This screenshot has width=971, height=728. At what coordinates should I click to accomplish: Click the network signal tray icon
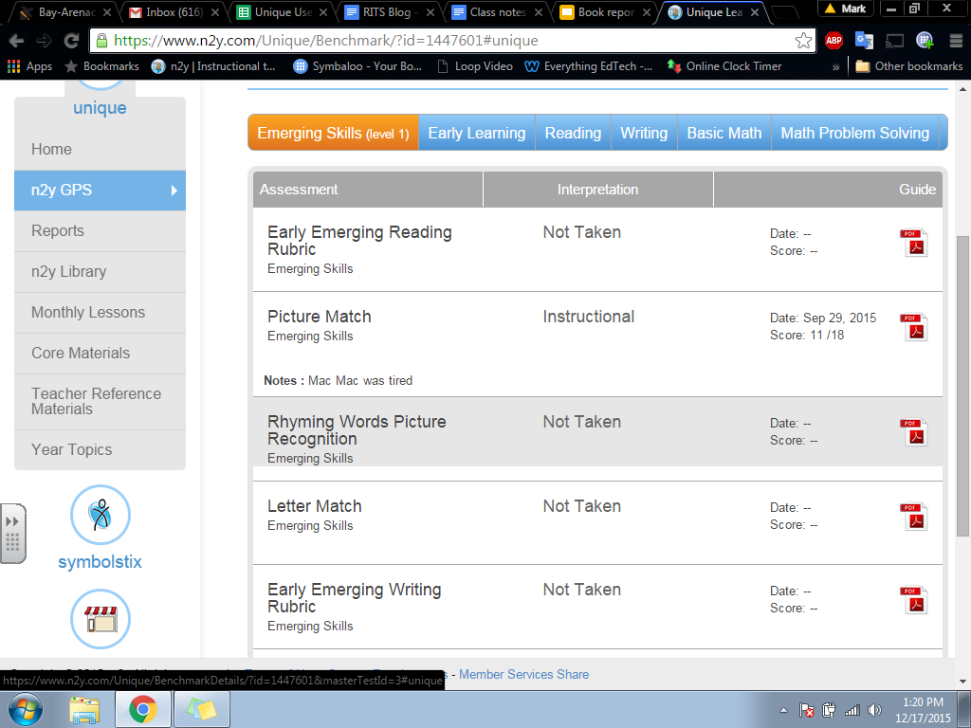pyautogui.click(x=852, y=710)
